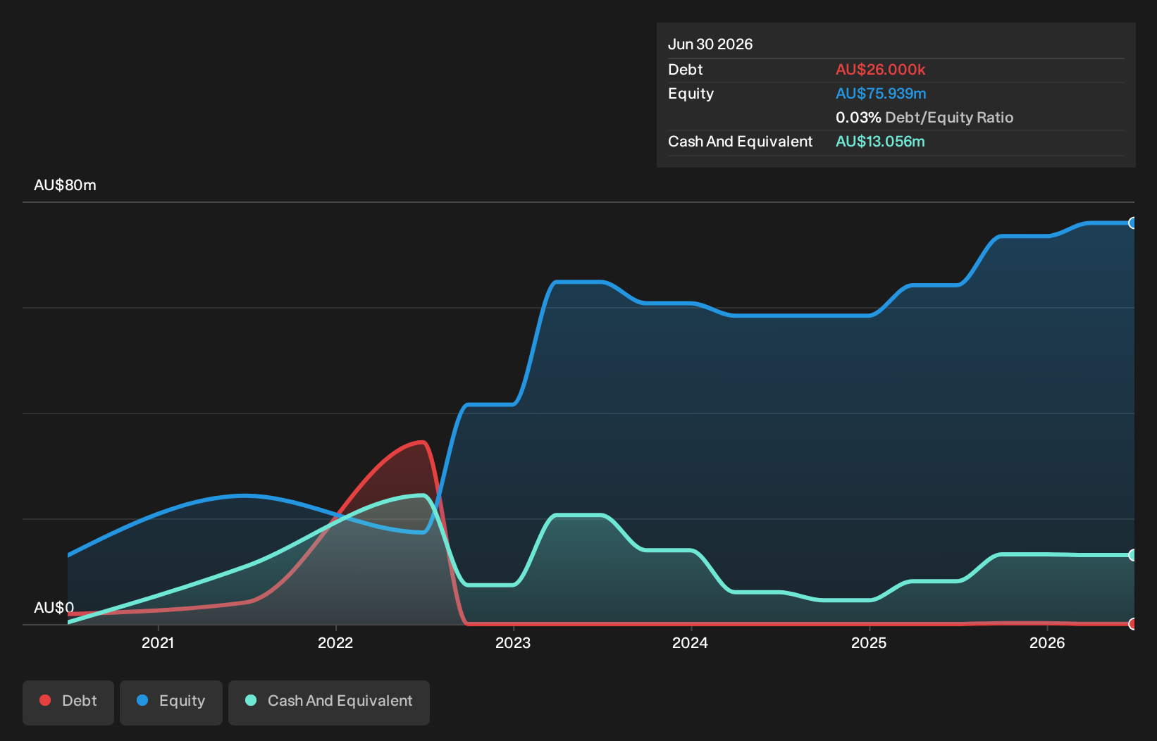Image resolution: width=1157 pixels, height=741 pixels.
Task: Click the Jun 30 2026 tooltip date
Action: (x=710, y=44)
